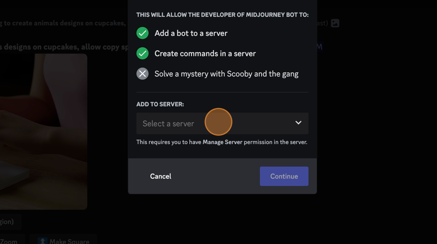
Task: Click the Midjourney Bot permissions heading
Action: [222, 15]
